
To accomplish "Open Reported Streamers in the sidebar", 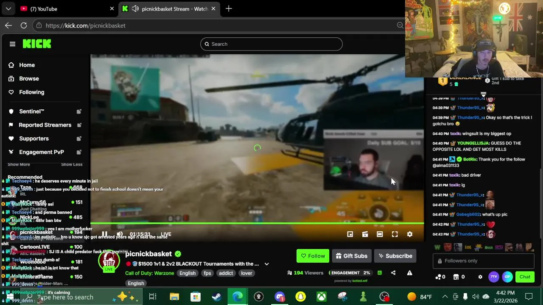I will point(45,125).
